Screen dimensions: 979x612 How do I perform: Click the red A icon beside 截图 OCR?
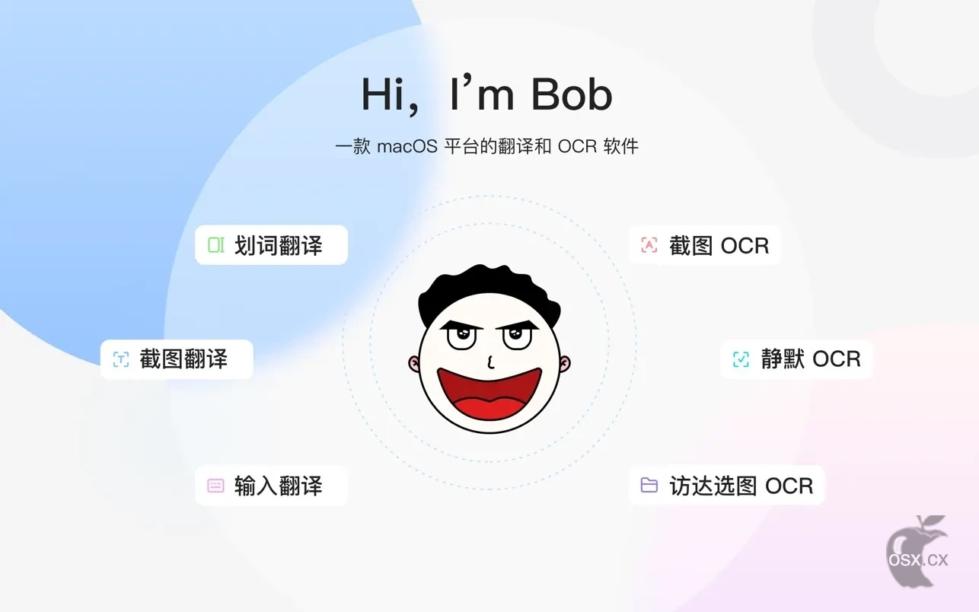click(x=649, y=245)
